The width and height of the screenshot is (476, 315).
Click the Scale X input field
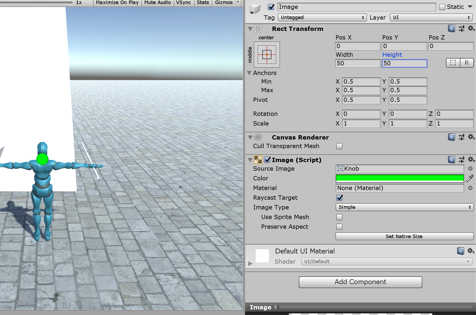click(361, 123)
